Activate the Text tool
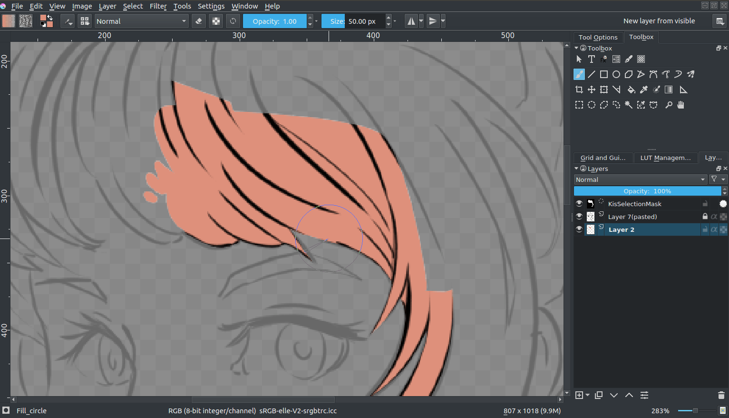The height and width of the screenshot is (418, 729). coord(591,59)
